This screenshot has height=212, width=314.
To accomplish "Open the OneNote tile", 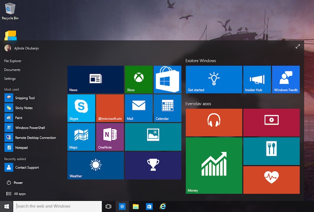I will pyautogui.click(x=110, y=137).
